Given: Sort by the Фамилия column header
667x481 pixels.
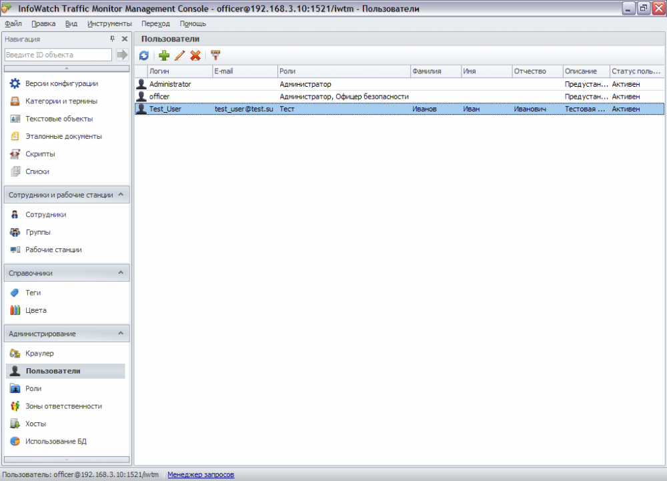Looking at the screenshot, I should point(436,71).
